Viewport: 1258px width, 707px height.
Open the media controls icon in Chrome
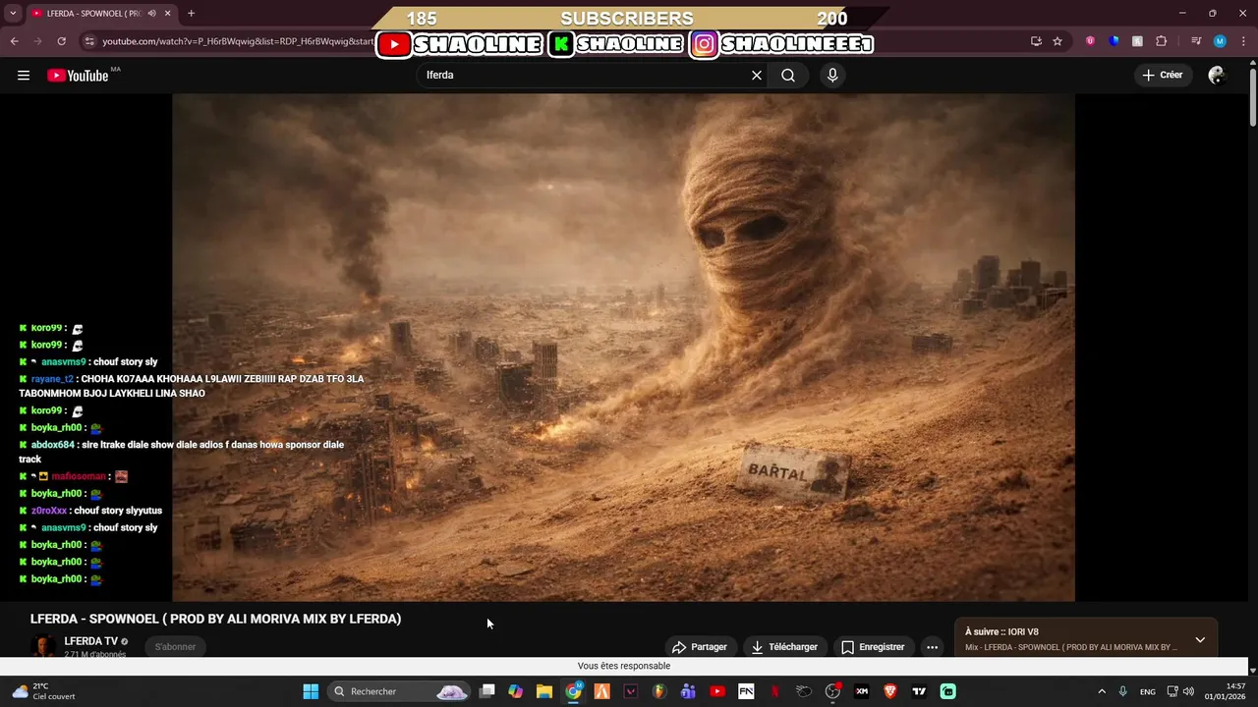click(x=1196, y=41)
